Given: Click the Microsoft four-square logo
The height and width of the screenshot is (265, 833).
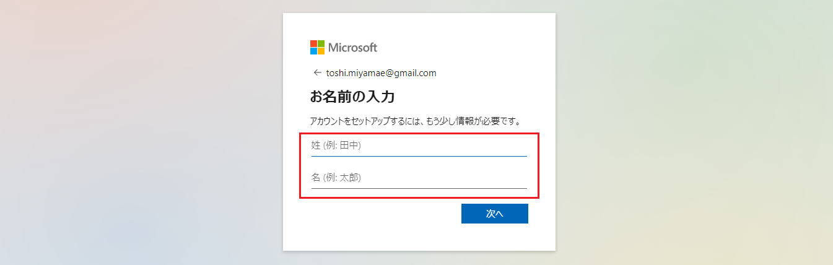Looking at the screenshot, I should [x=317, y=48].
